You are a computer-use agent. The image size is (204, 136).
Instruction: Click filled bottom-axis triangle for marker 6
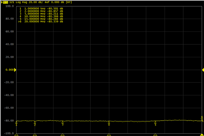(x=202, y=135)
